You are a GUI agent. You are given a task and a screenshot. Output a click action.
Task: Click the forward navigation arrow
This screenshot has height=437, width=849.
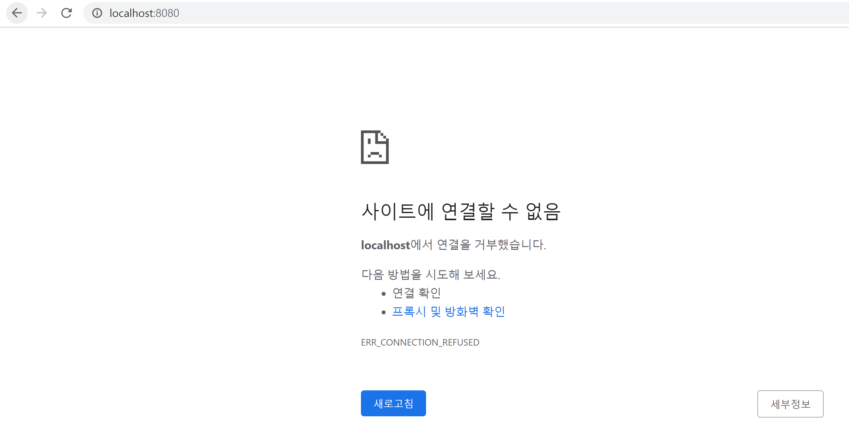point(42,13)
